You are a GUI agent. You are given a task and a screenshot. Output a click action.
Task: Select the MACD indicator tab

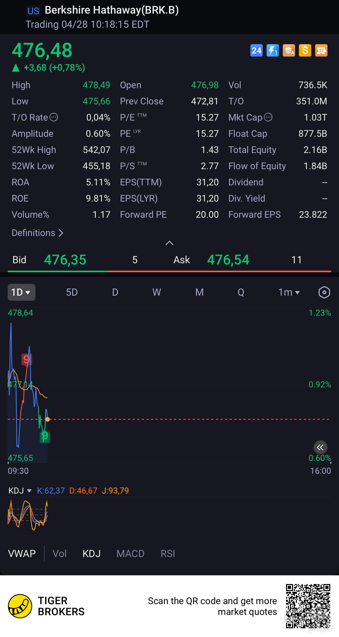pos(130,553)
